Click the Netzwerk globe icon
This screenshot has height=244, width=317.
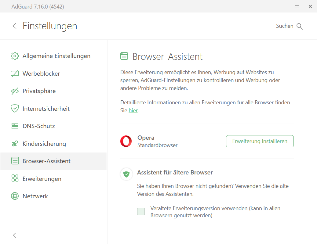pyautogui.click(x=15, y=196)
